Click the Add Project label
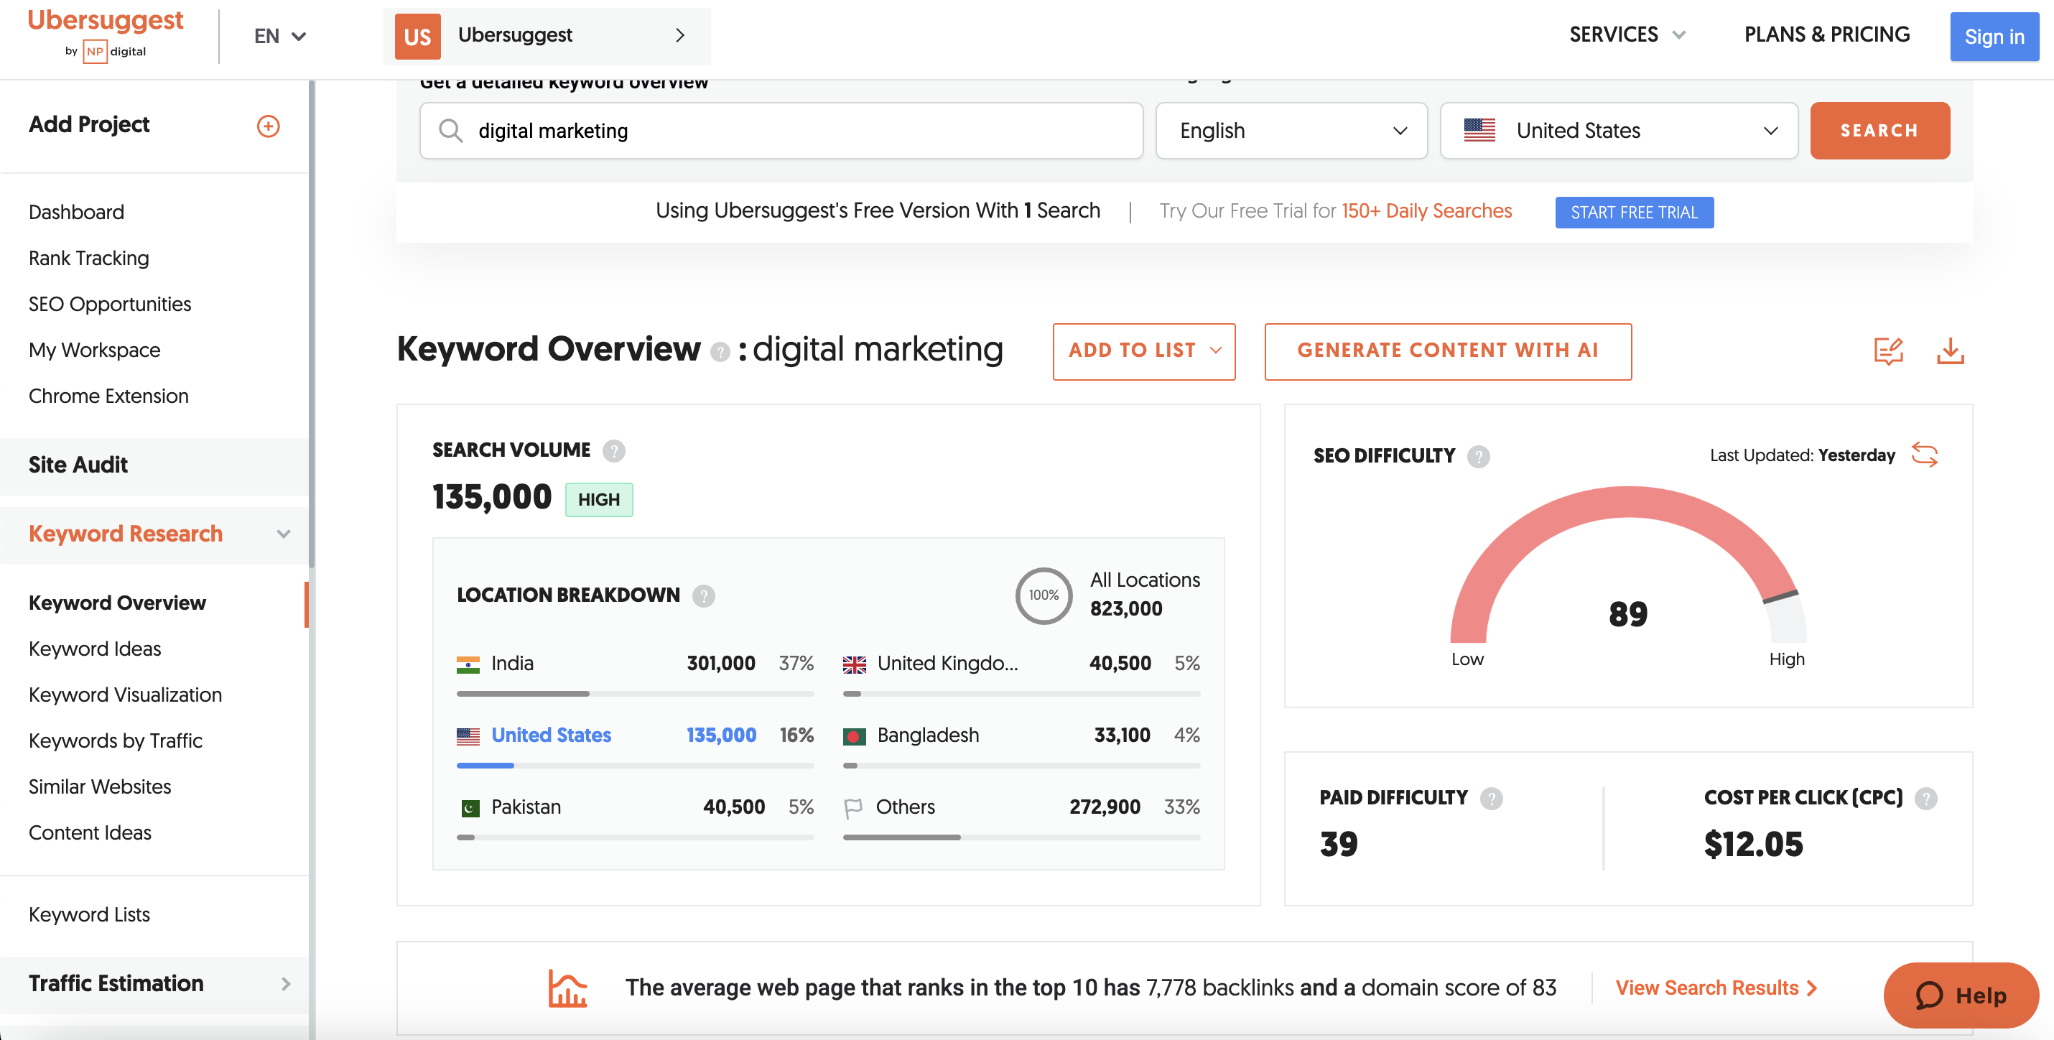 (88, 124)
